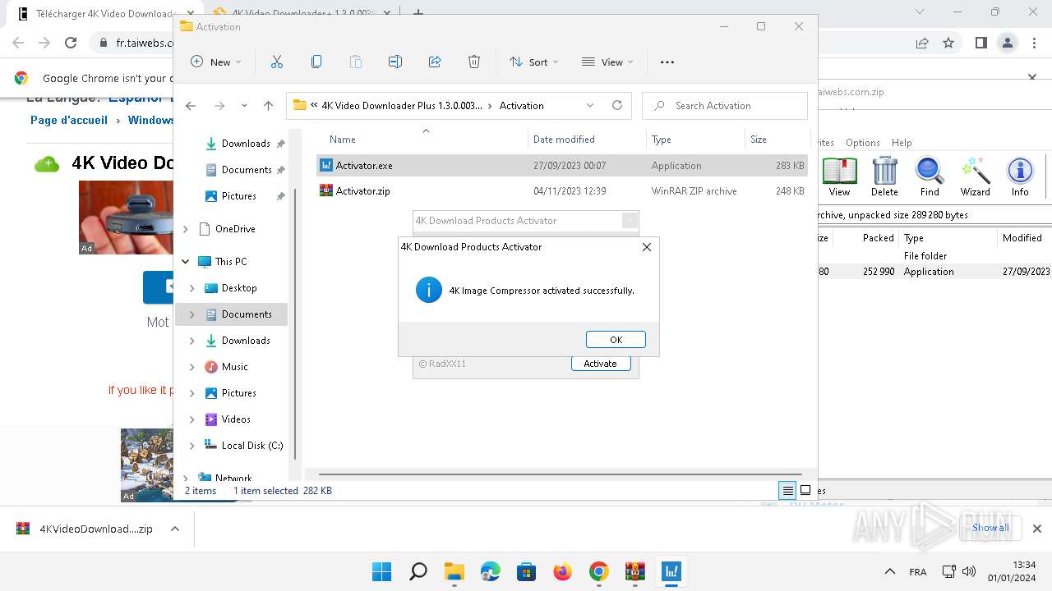Close the Chrome downloads bar
Viewport: 1052px width, 591px height.
coord(1036,529)
